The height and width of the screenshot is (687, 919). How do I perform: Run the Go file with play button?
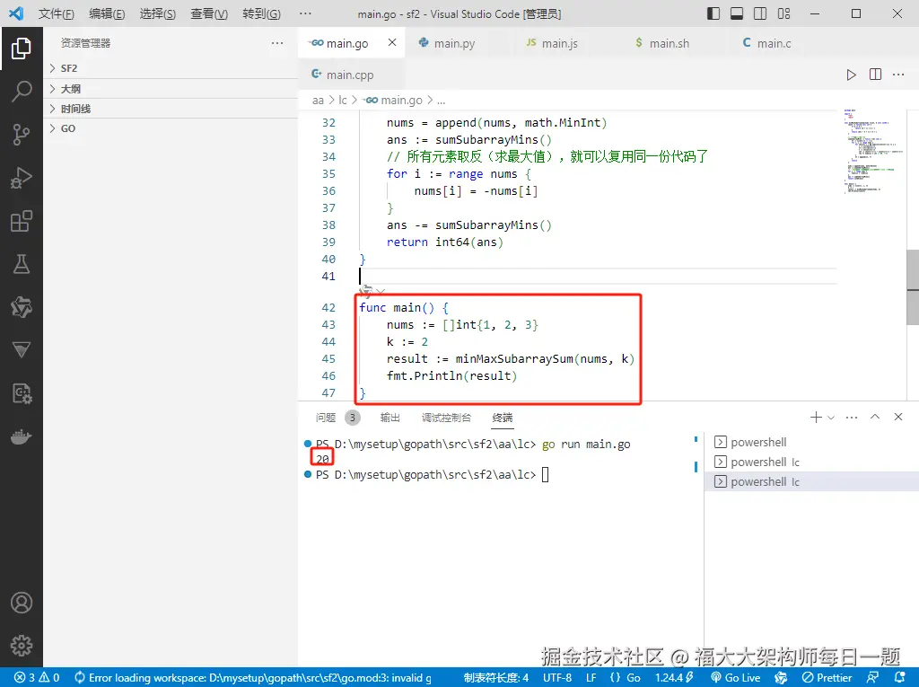click(851, 75)
